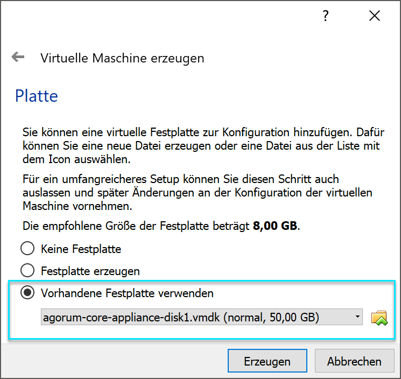Click the paragraph starting Für ein umfangreicheres Setup

[197, 193]
